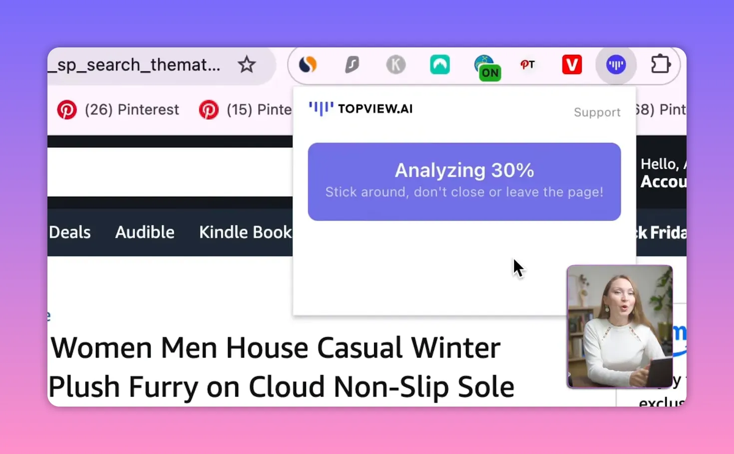Open the browser extensions puzzle-piece icon

661,64
